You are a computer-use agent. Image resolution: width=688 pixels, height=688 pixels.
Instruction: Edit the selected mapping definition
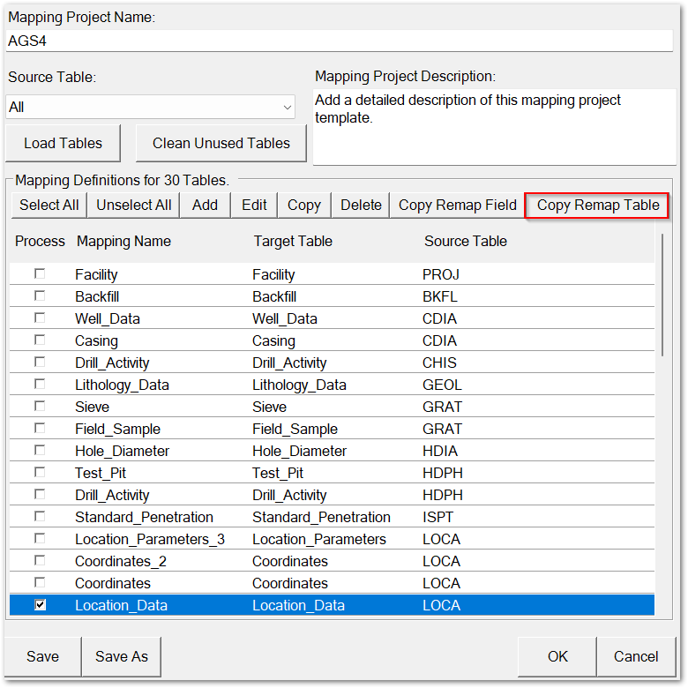(x=254, y=205)
